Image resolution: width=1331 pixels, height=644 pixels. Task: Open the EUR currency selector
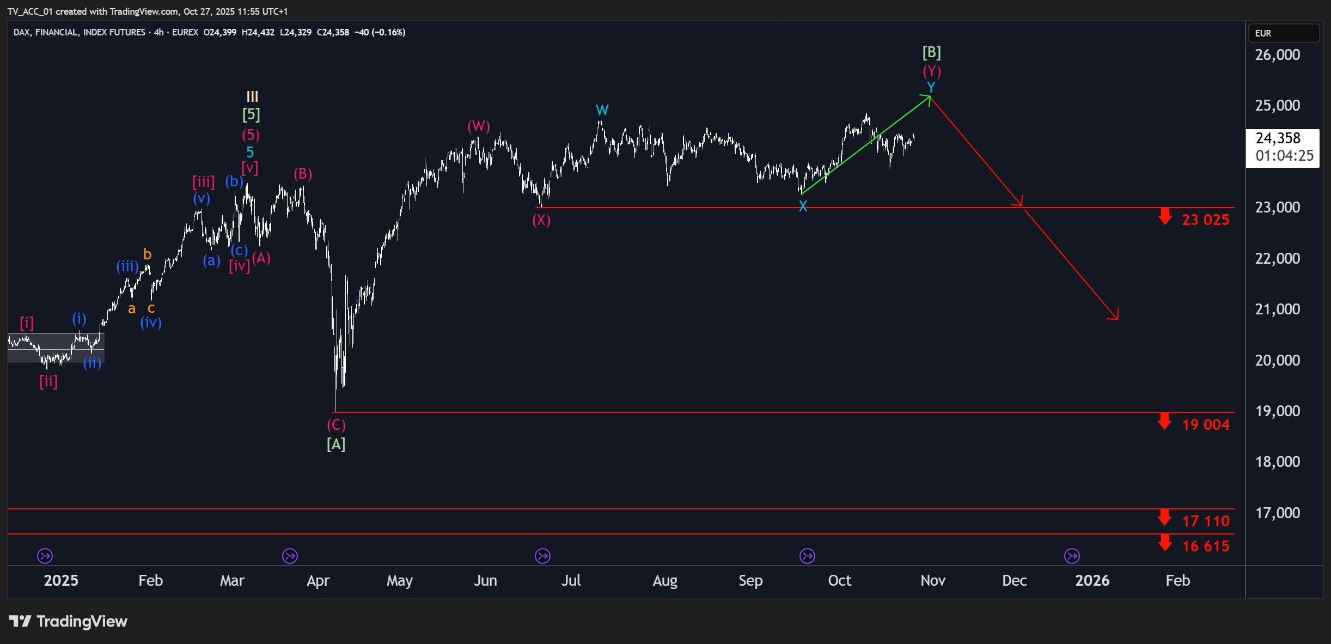click(x=1284, y=33)
